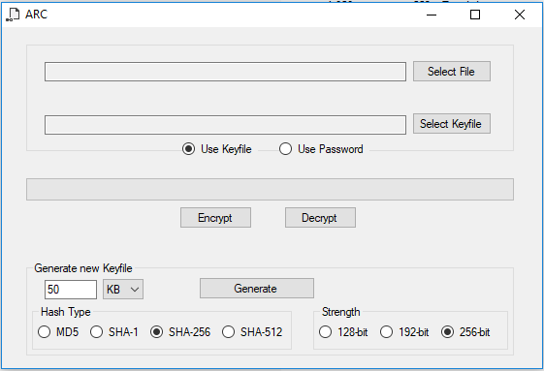
Task: Choose SHA-512 hash type
Action: tap(252, 332)
